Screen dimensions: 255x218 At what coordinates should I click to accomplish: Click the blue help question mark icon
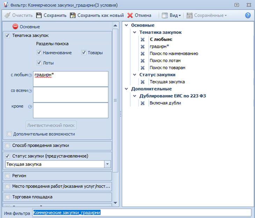pyautogui.click(x=248, y=15)
